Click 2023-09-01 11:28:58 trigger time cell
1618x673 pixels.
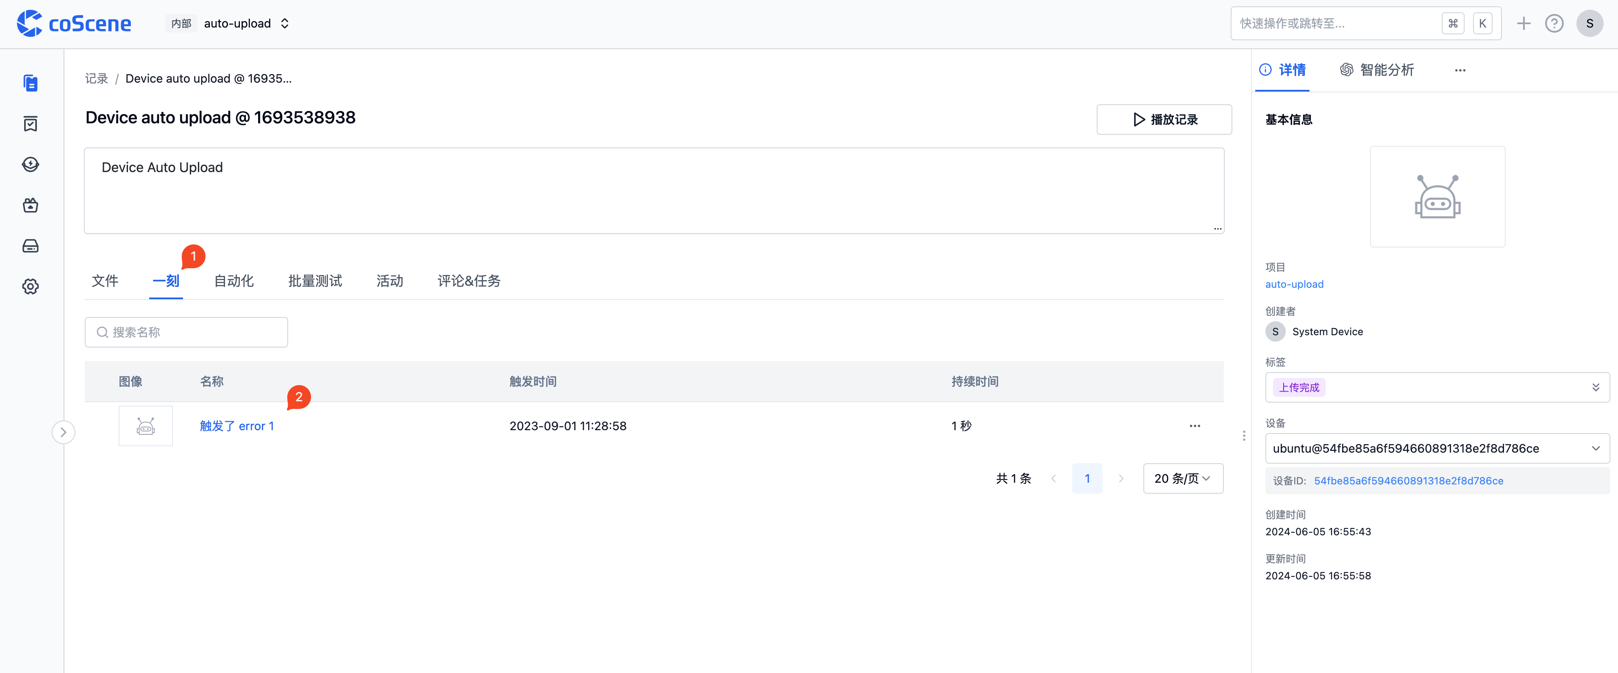tap(568, 426)
